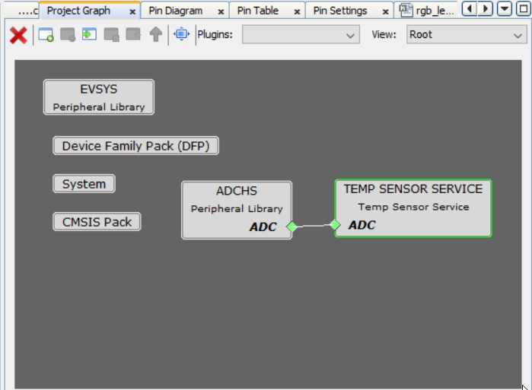This screenshot has height=390, width=532.
Task: Select the CMSIS Pack component
Action: click(x=97, y=222)
